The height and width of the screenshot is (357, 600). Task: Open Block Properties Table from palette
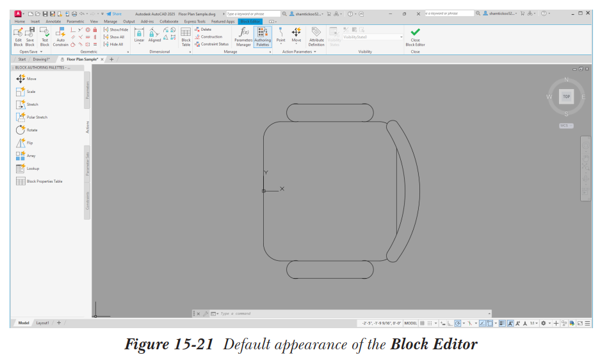(39, 181)
